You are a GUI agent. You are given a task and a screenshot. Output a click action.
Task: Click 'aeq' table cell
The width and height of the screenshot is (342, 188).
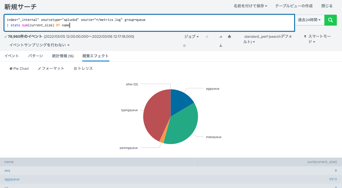pyautogui.click(x=7, y=171)
